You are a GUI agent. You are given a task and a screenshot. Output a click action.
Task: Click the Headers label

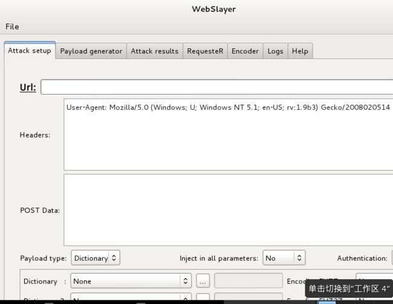35,135
